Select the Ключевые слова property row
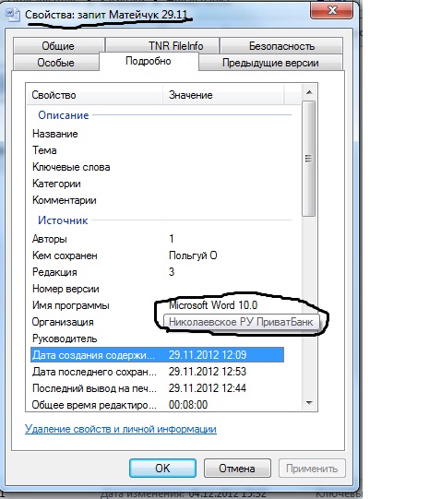Viewport: 441px width, 499px height. (x=157, y=167)
